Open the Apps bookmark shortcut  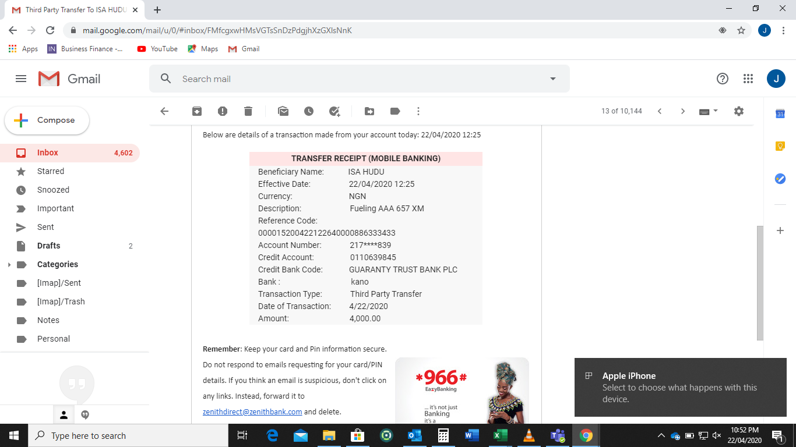[x=23, y=49]
